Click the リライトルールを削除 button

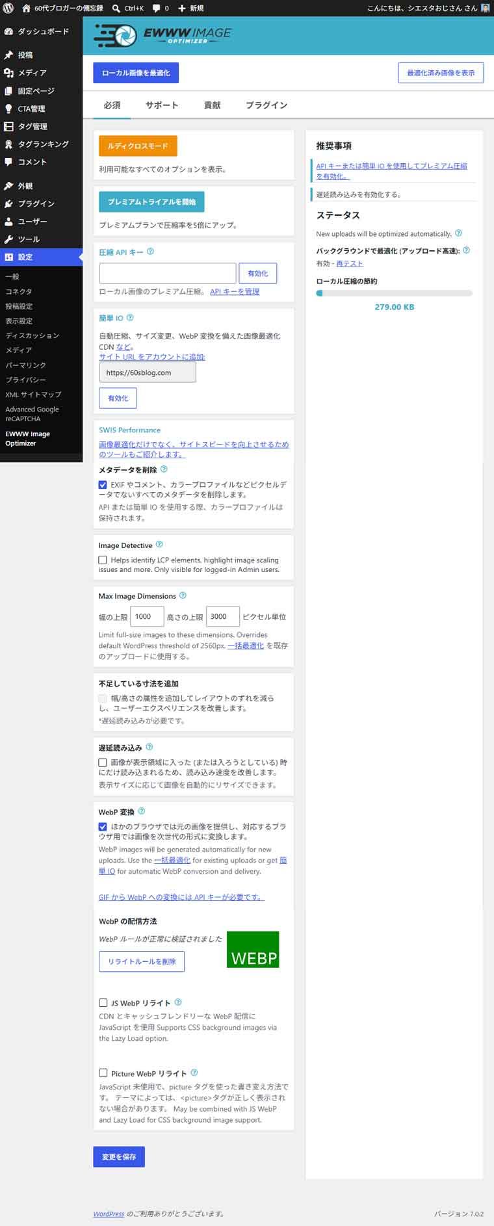pos(142,961)
